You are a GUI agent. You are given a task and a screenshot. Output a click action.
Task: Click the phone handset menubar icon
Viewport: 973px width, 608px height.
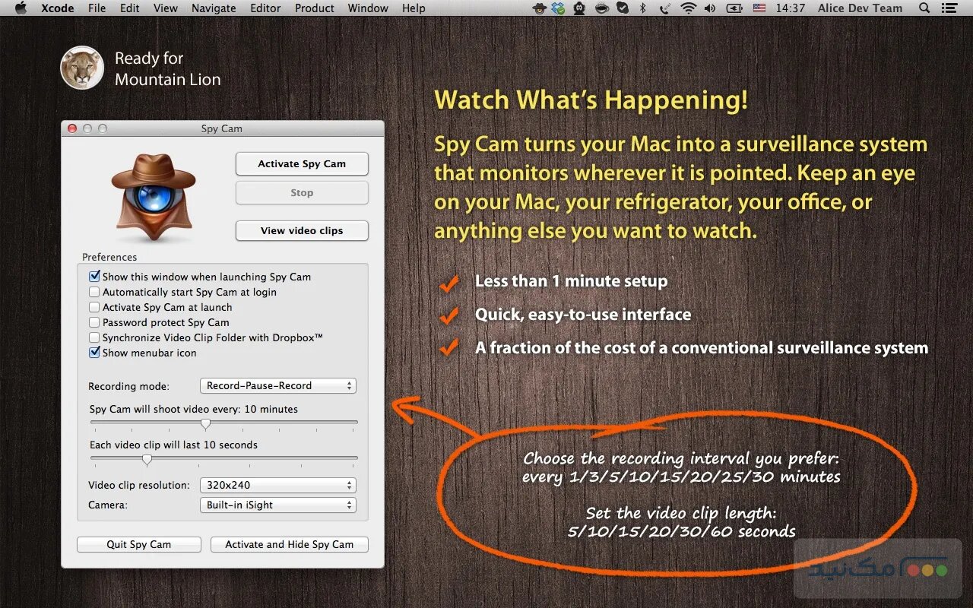(x=665, y=8)
